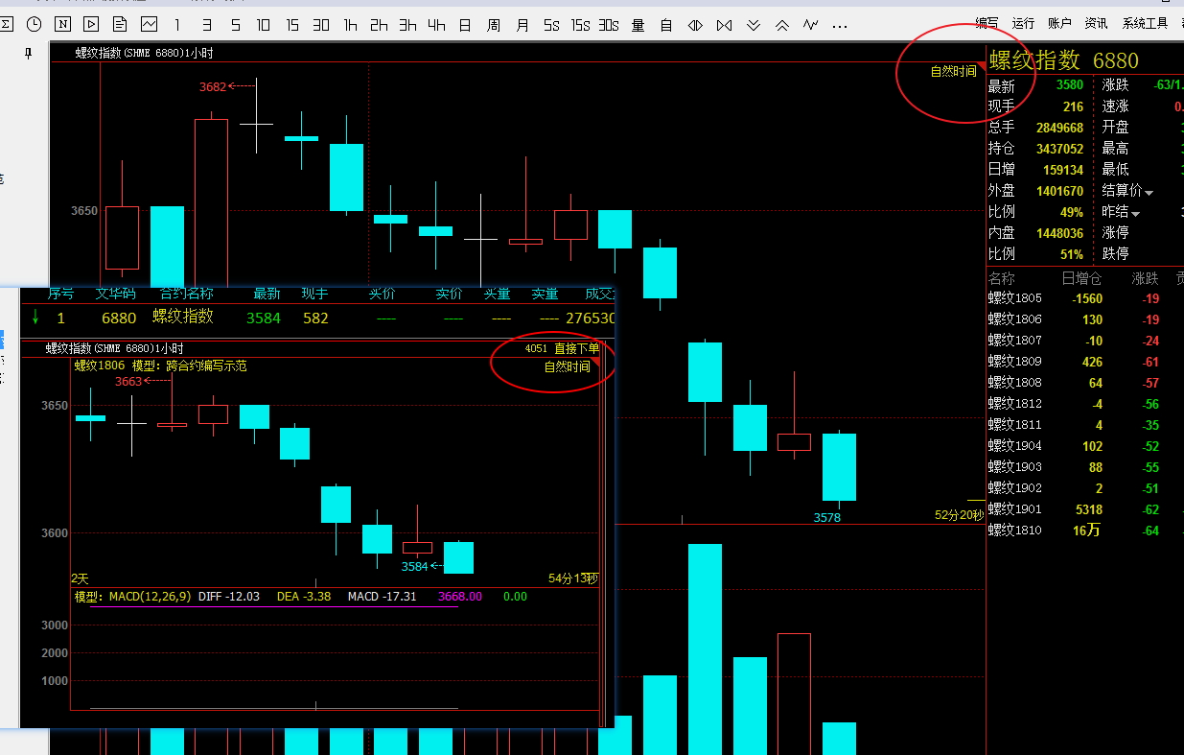Screen dimensions: 1184x755
Task: Select the 5s period
Action: 551,24
